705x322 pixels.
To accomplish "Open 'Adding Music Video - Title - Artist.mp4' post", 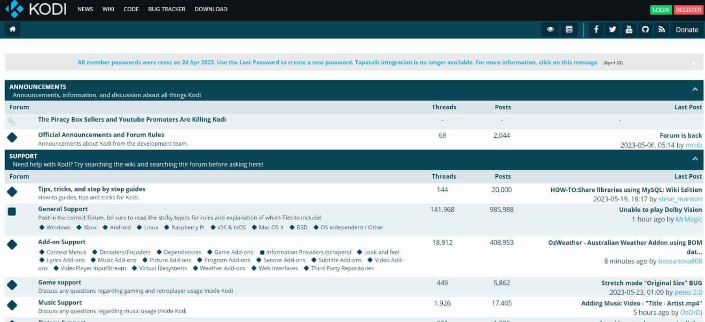I will pyautogui.click(x=642, y=303).
